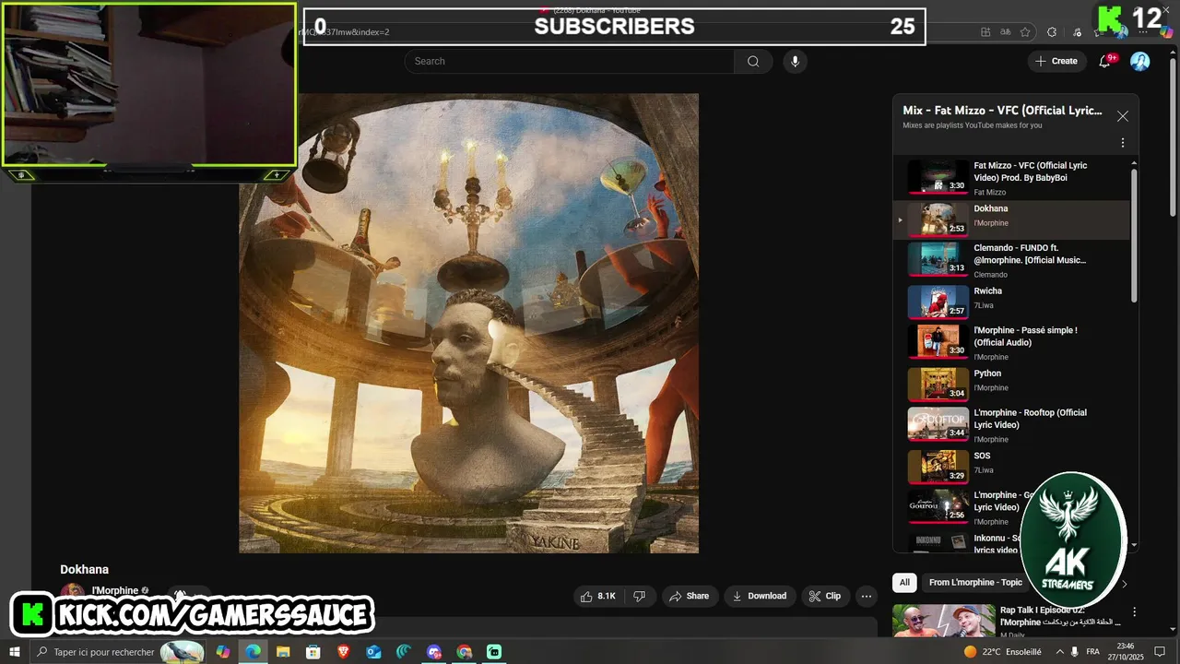Open Google Chrome from taskbar
1180x664 pixels.
pyautogui.click(x=465, y=652)
